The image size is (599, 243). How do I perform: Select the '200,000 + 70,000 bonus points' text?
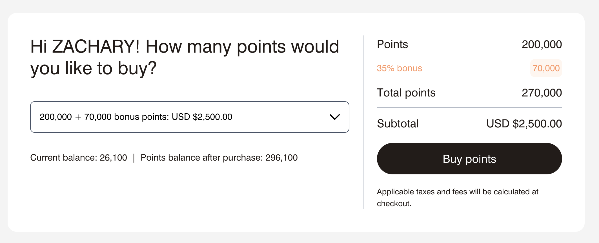tap(136, 117)
